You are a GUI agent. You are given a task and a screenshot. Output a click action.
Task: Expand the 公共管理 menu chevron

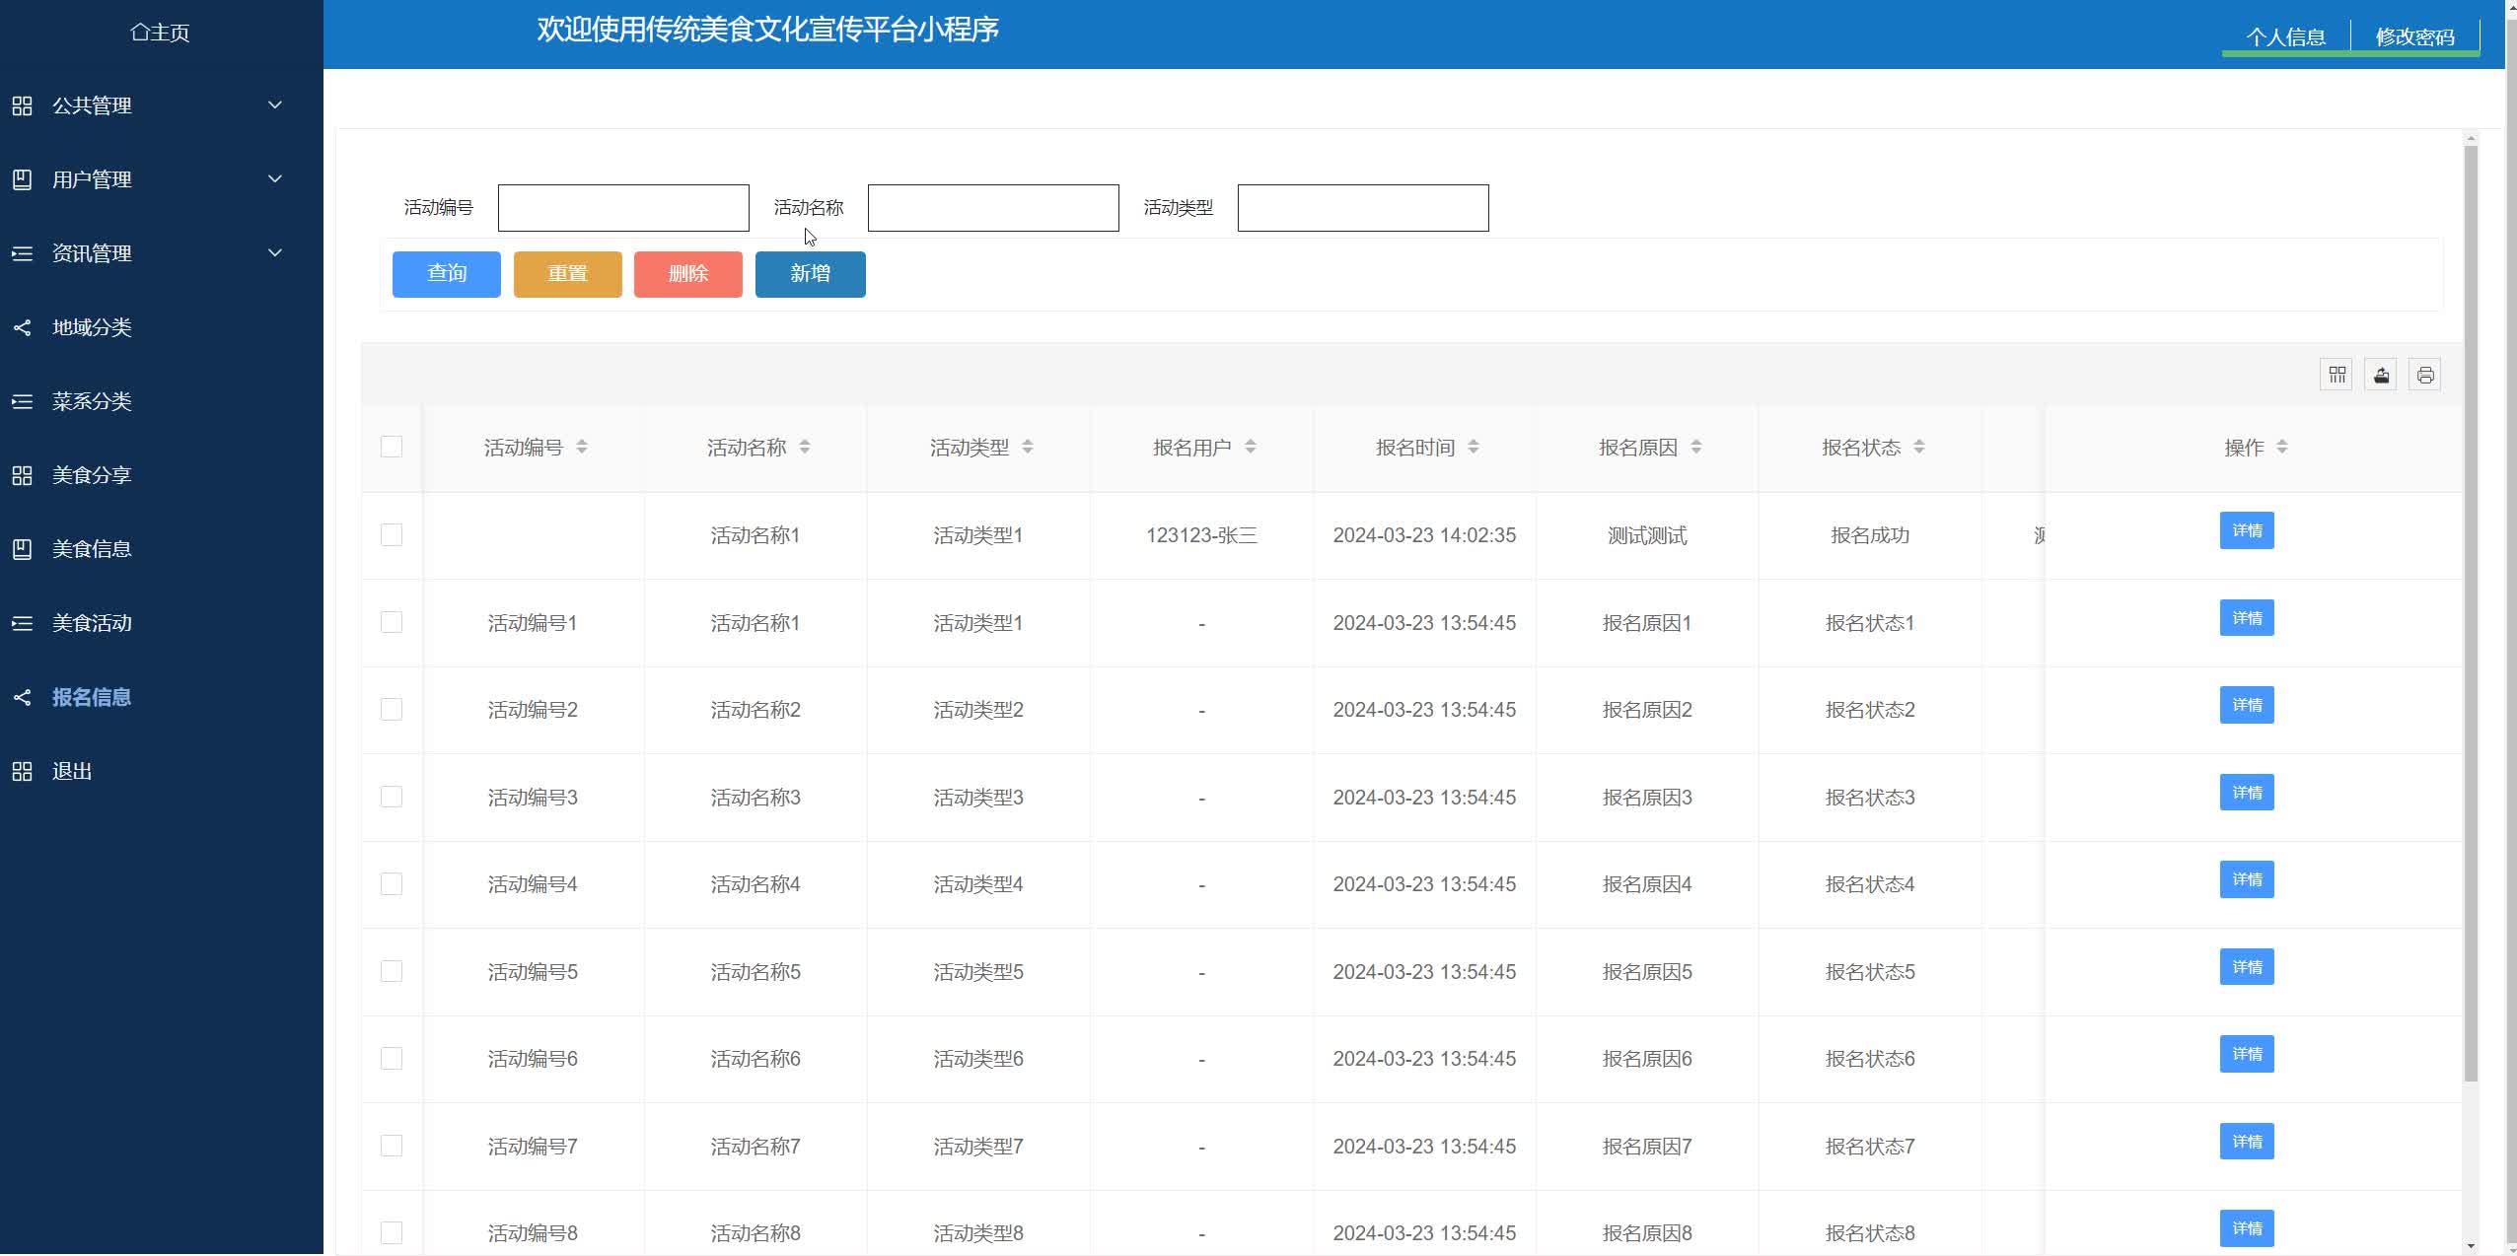pos(275,105)
